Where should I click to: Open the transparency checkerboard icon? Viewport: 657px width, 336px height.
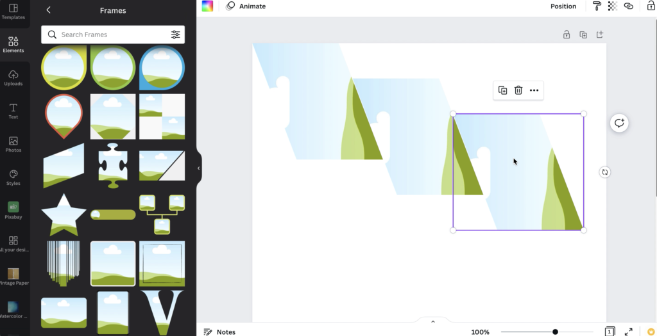click(613, 6)
